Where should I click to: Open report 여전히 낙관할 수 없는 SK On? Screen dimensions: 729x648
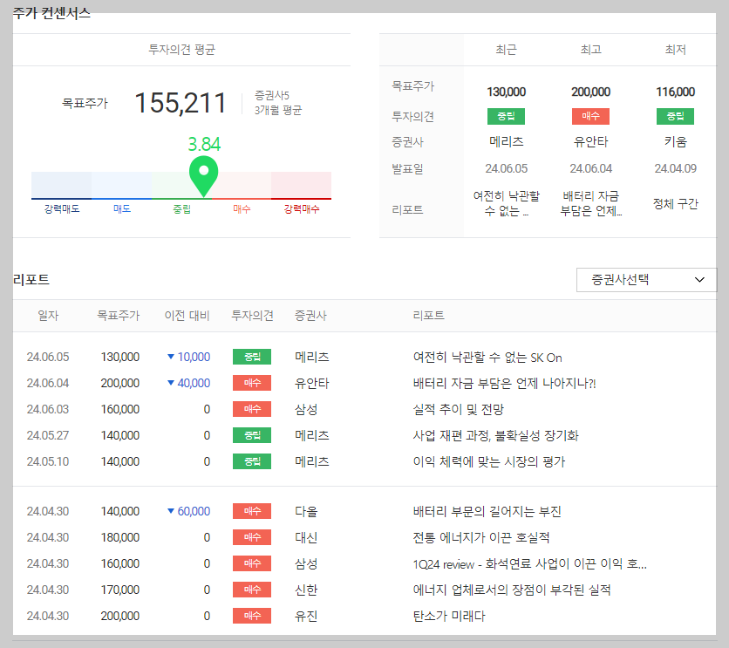tap(487, 357)
